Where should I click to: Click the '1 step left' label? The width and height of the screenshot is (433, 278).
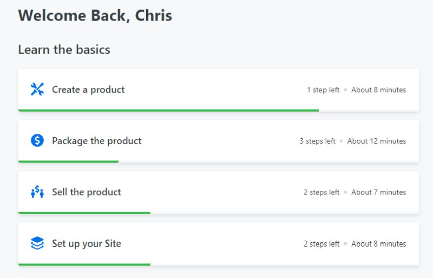(x=323, y=90)
